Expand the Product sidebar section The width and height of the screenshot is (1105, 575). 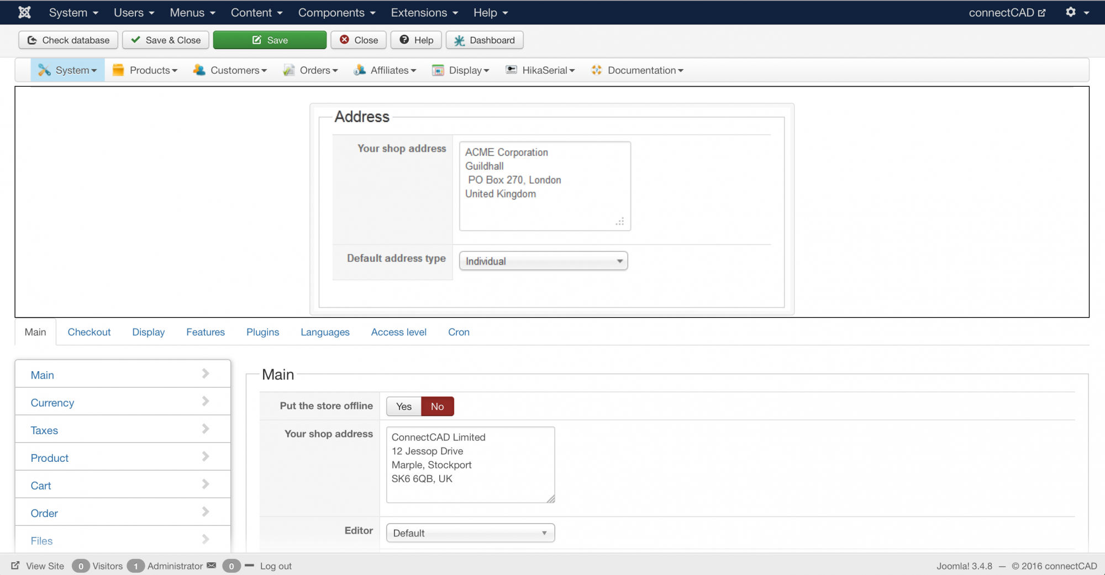pyautogui.click(x=123, y=457)
